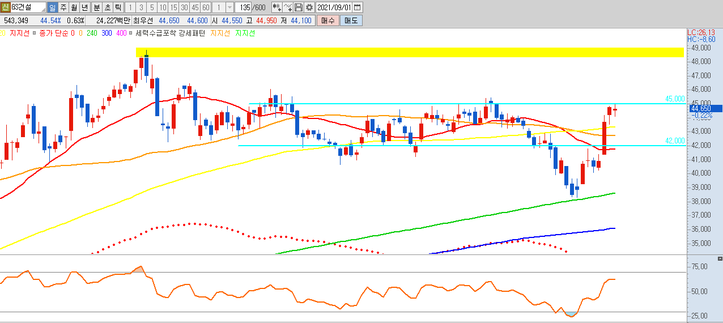Click the 종가 단순 moving average legend
This screenshot has height=323, width=723.
(54, 33)
